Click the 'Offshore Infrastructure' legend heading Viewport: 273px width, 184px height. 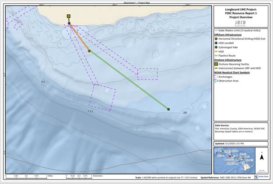(228, 35)
